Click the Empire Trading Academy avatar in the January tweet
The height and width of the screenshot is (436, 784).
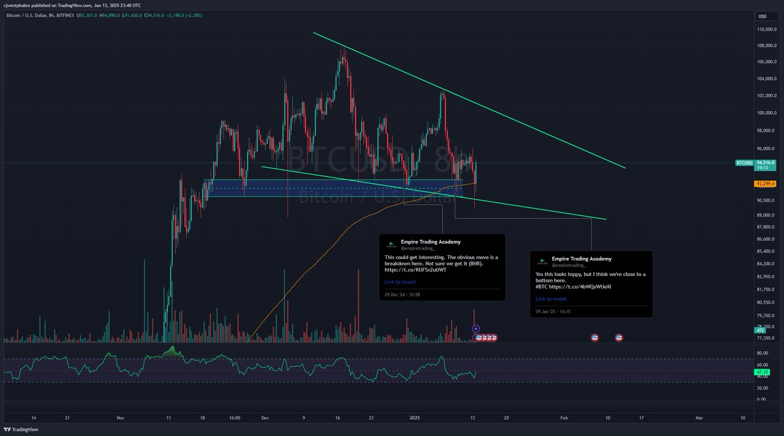(541, 260)
